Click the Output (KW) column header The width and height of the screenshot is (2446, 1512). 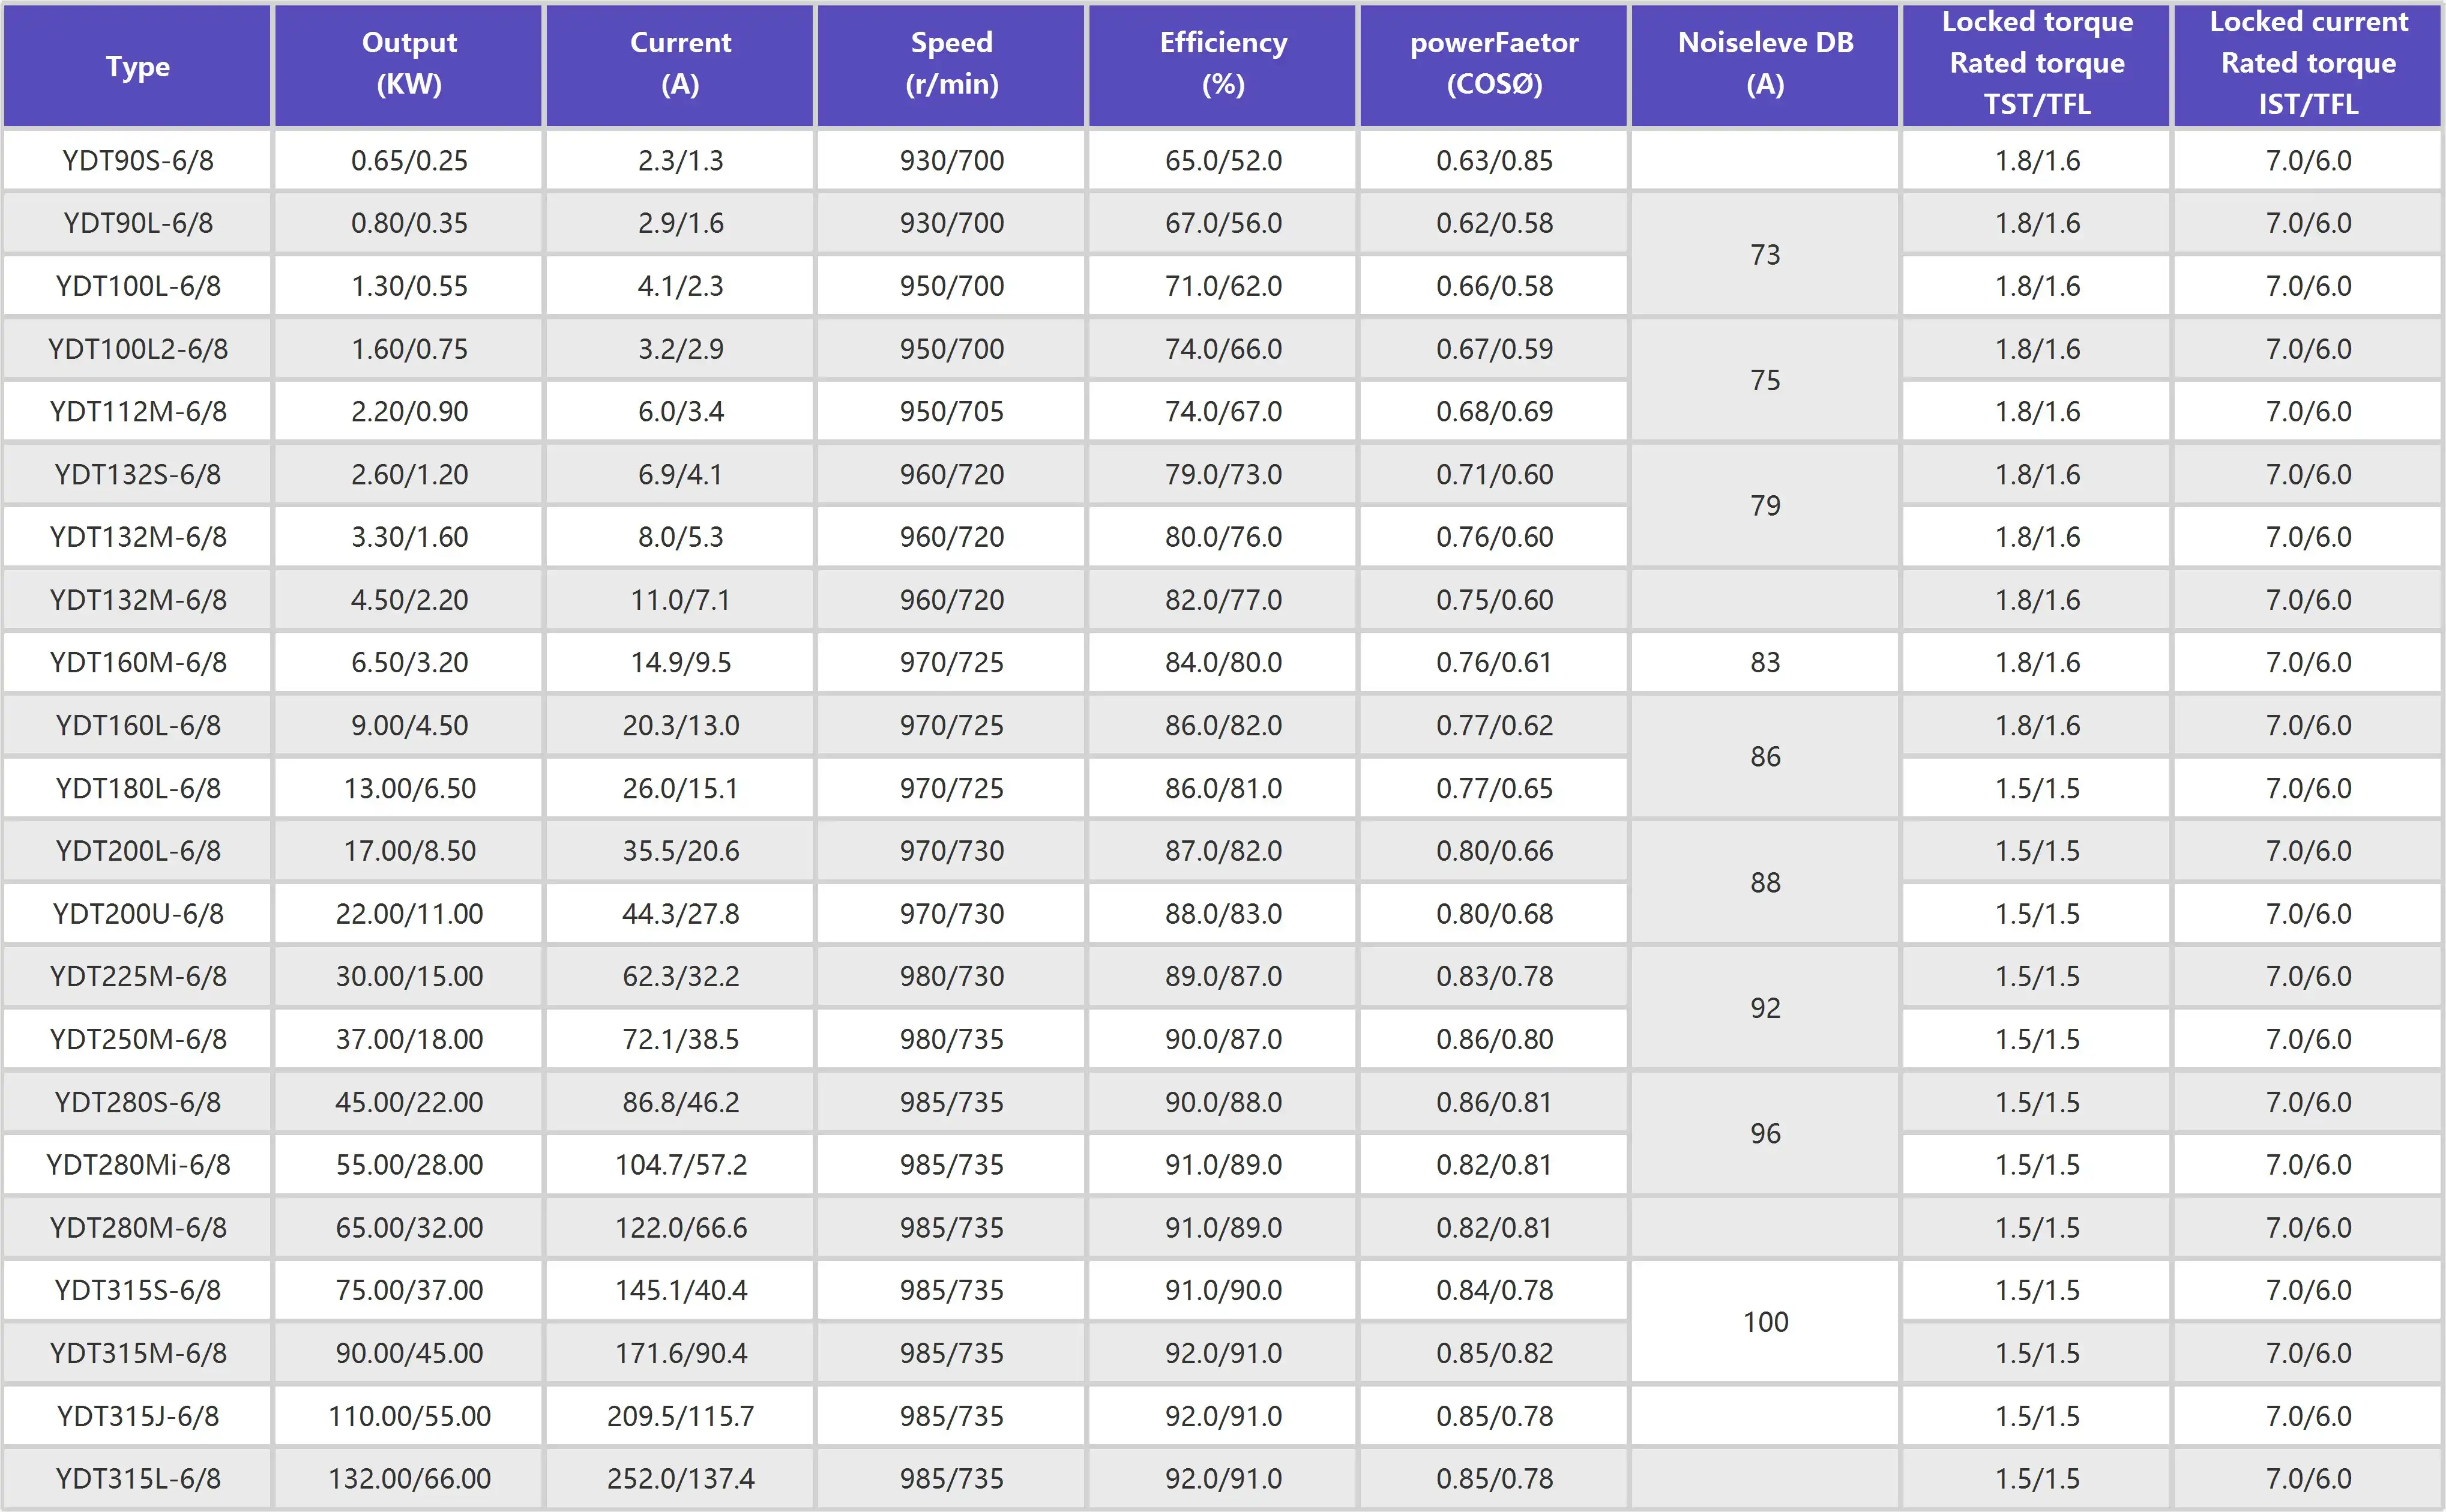[409, 63]
